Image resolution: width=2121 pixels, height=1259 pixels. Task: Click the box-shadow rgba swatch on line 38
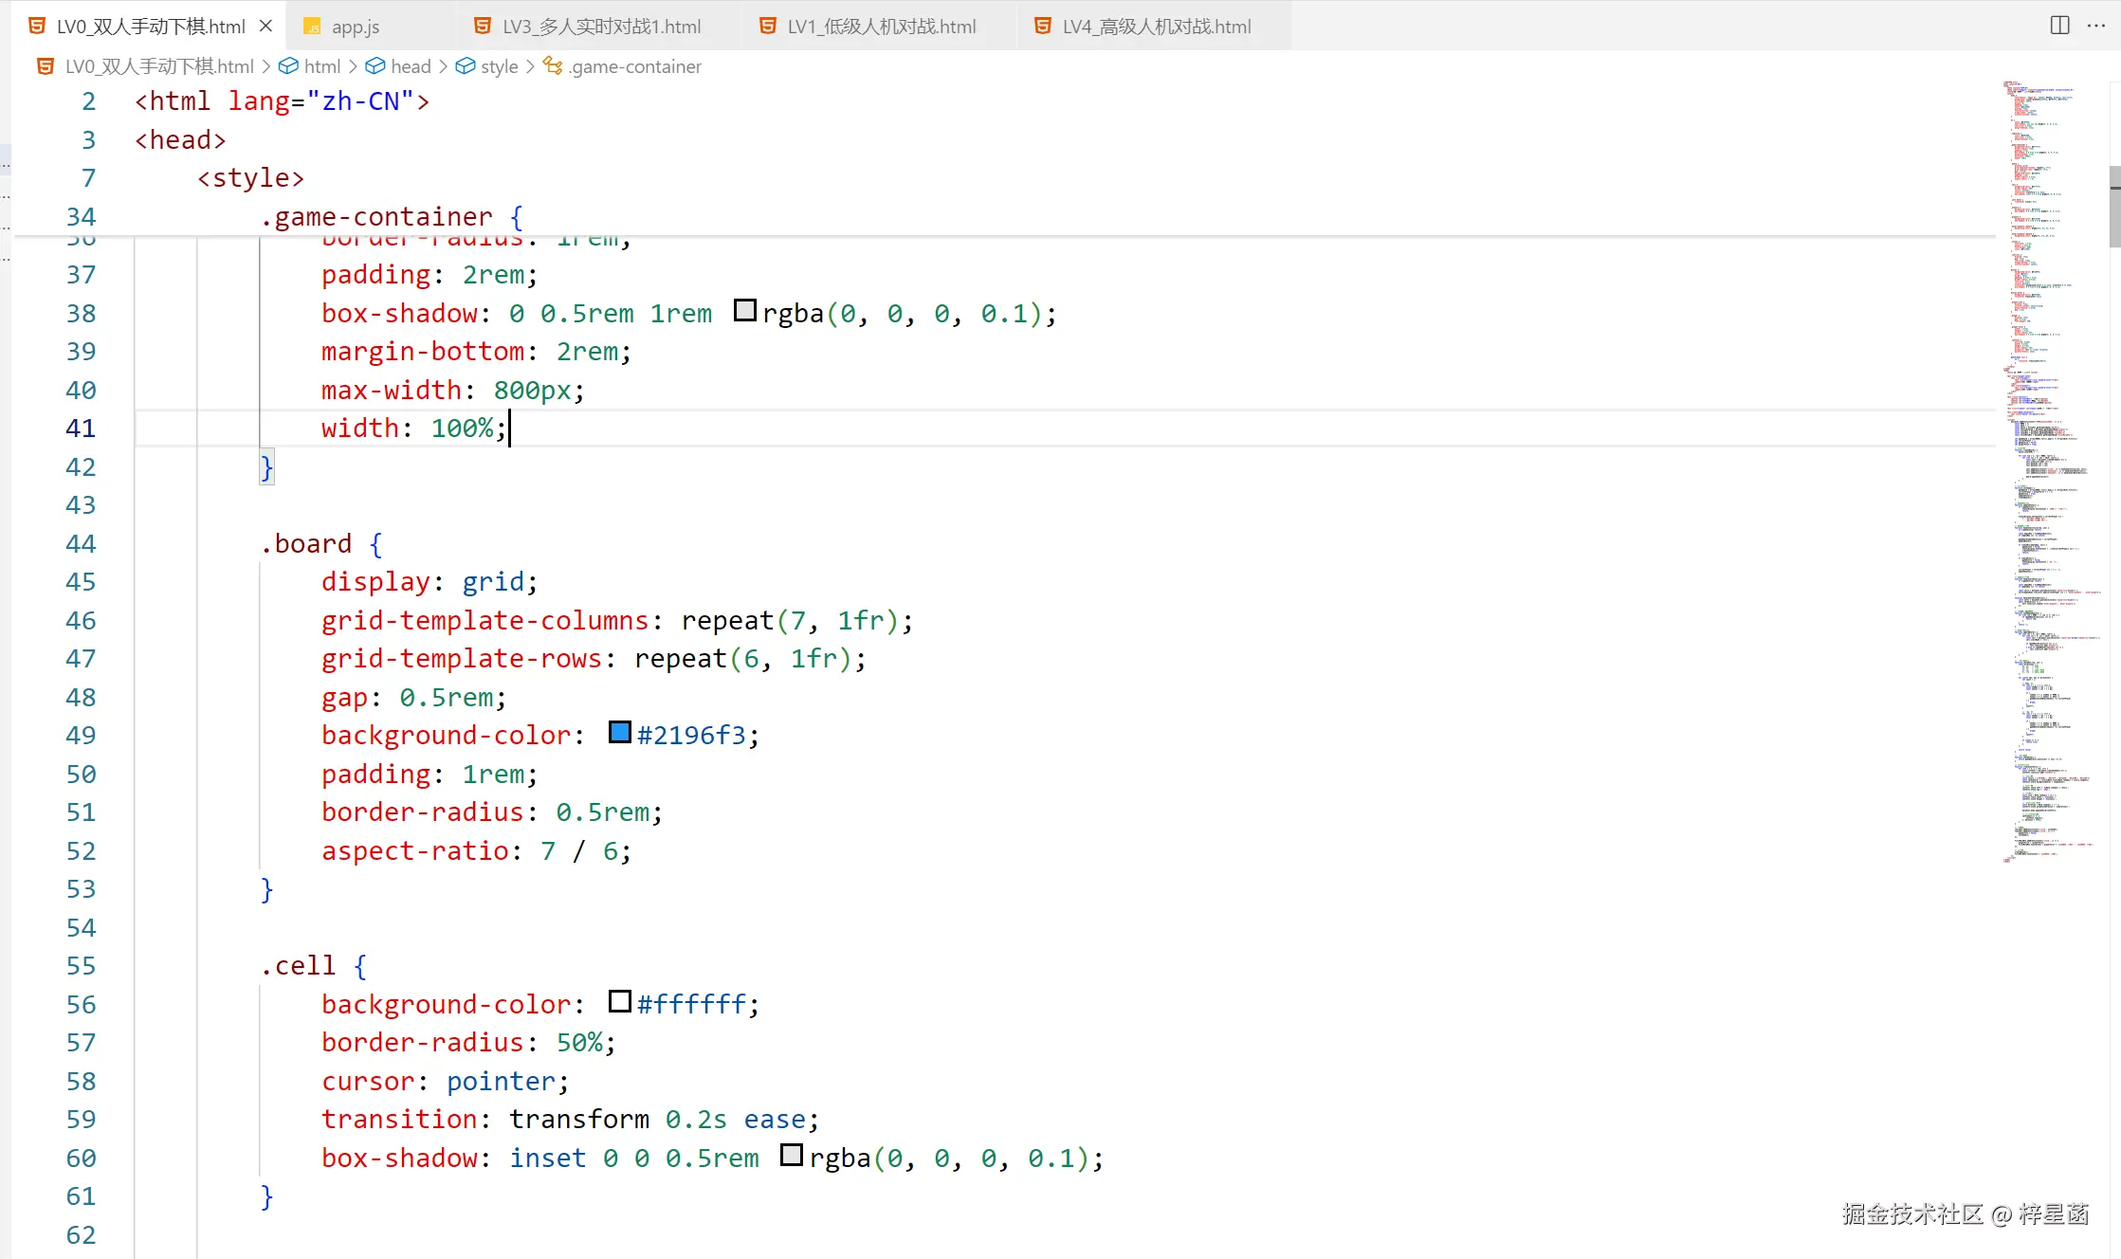point(745,311)
